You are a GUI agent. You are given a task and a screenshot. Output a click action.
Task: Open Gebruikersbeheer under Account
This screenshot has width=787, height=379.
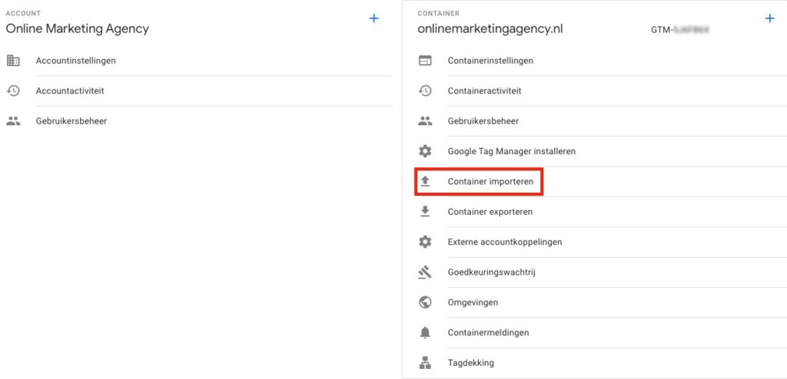click(x=71, y=120)
